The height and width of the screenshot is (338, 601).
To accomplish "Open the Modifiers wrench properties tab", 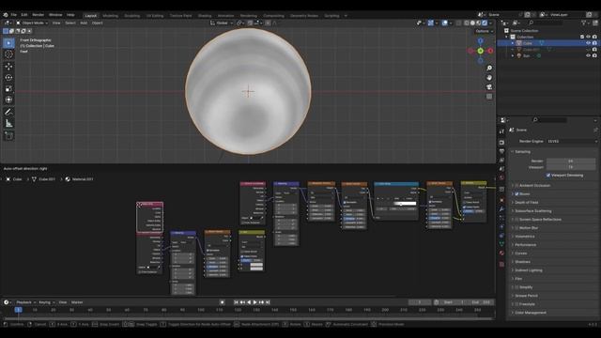I will click(x=501, y=209).
